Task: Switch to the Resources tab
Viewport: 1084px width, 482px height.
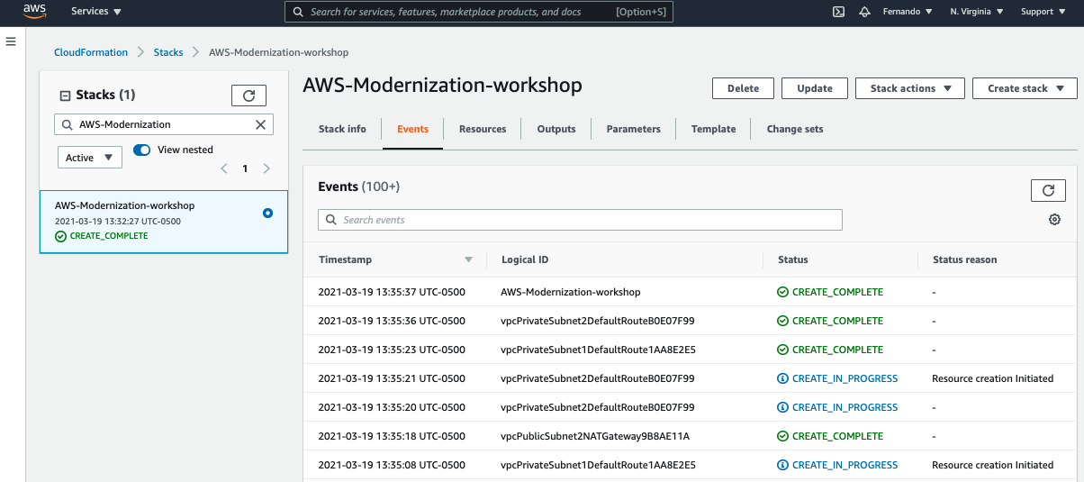Action: click(483, 129)
